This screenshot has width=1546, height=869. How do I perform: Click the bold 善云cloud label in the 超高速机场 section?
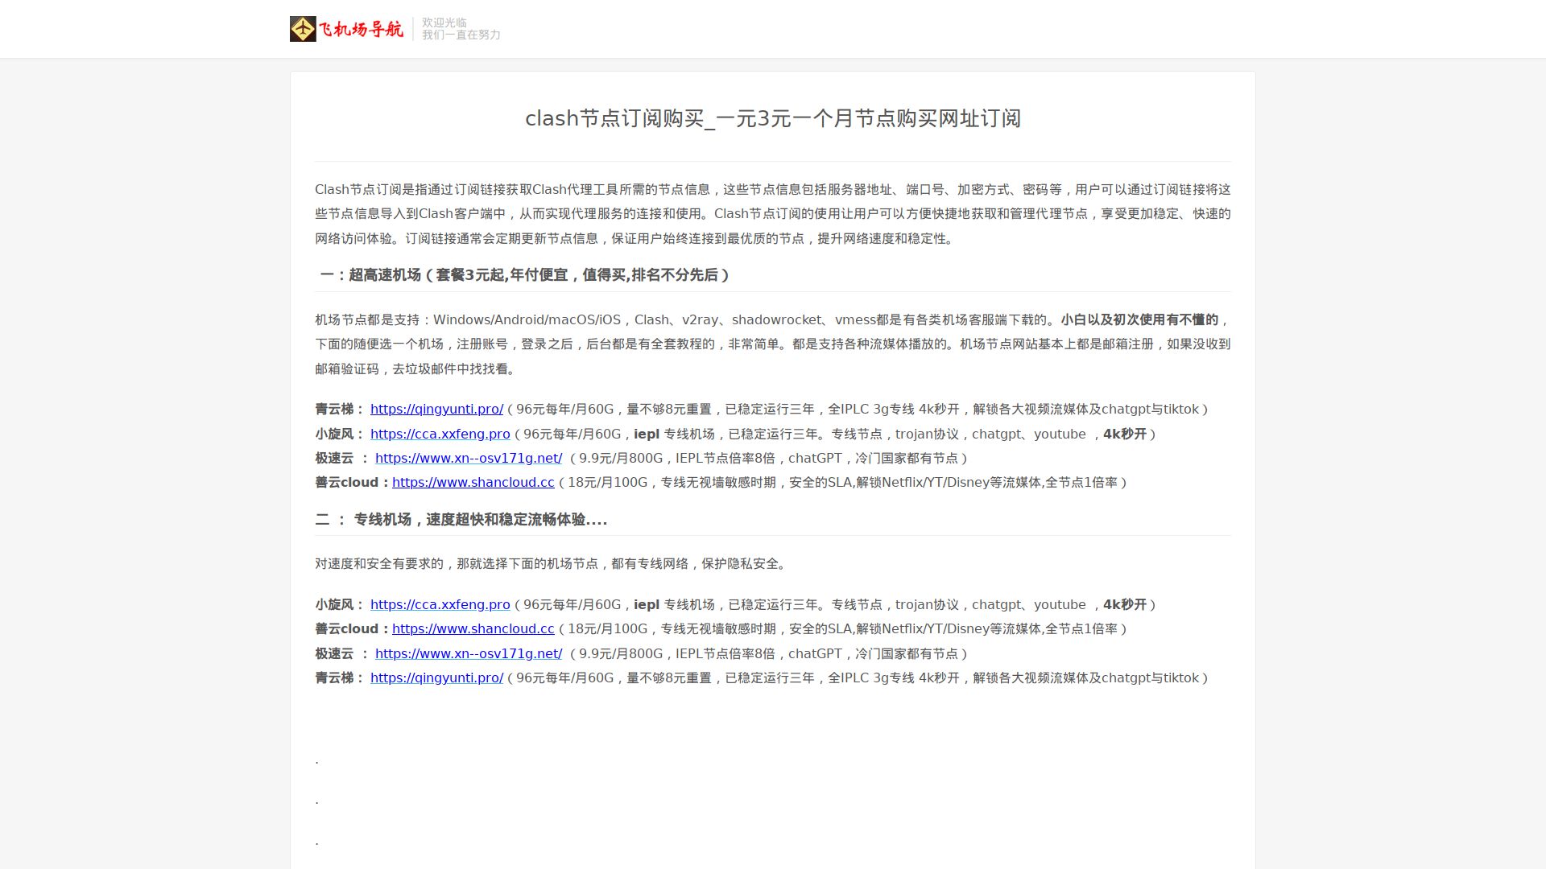pos(347,483)
